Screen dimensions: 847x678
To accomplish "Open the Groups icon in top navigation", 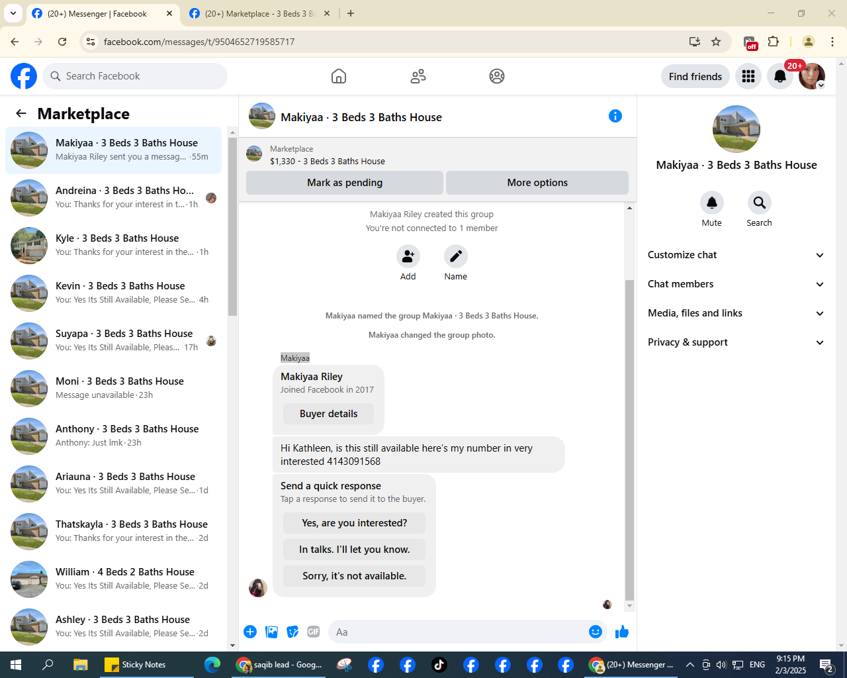I will tap(497, 76).
